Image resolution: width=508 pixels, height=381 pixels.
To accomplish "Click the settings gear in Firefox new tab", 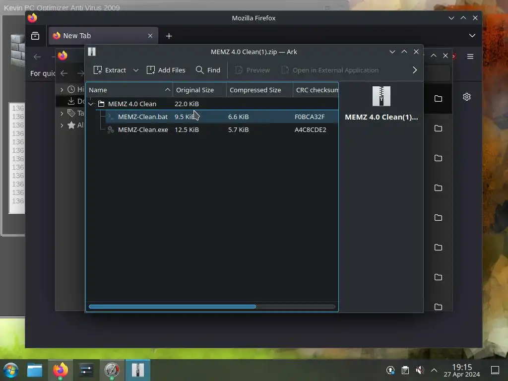I will [x=466, y=97].
